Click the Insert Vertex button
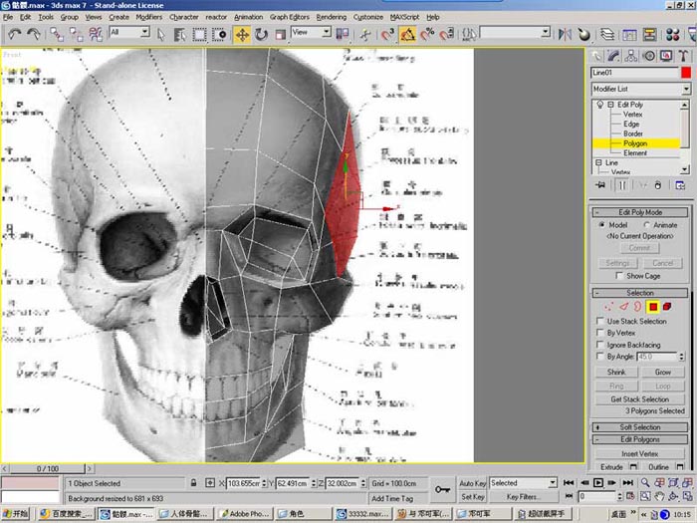The height and width of the screenshot is (523, 697). tap(639, 453)
